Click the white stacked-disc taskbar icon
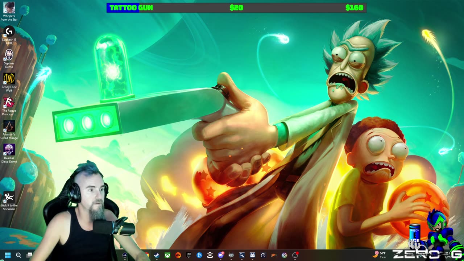 (x=210, y=255)
